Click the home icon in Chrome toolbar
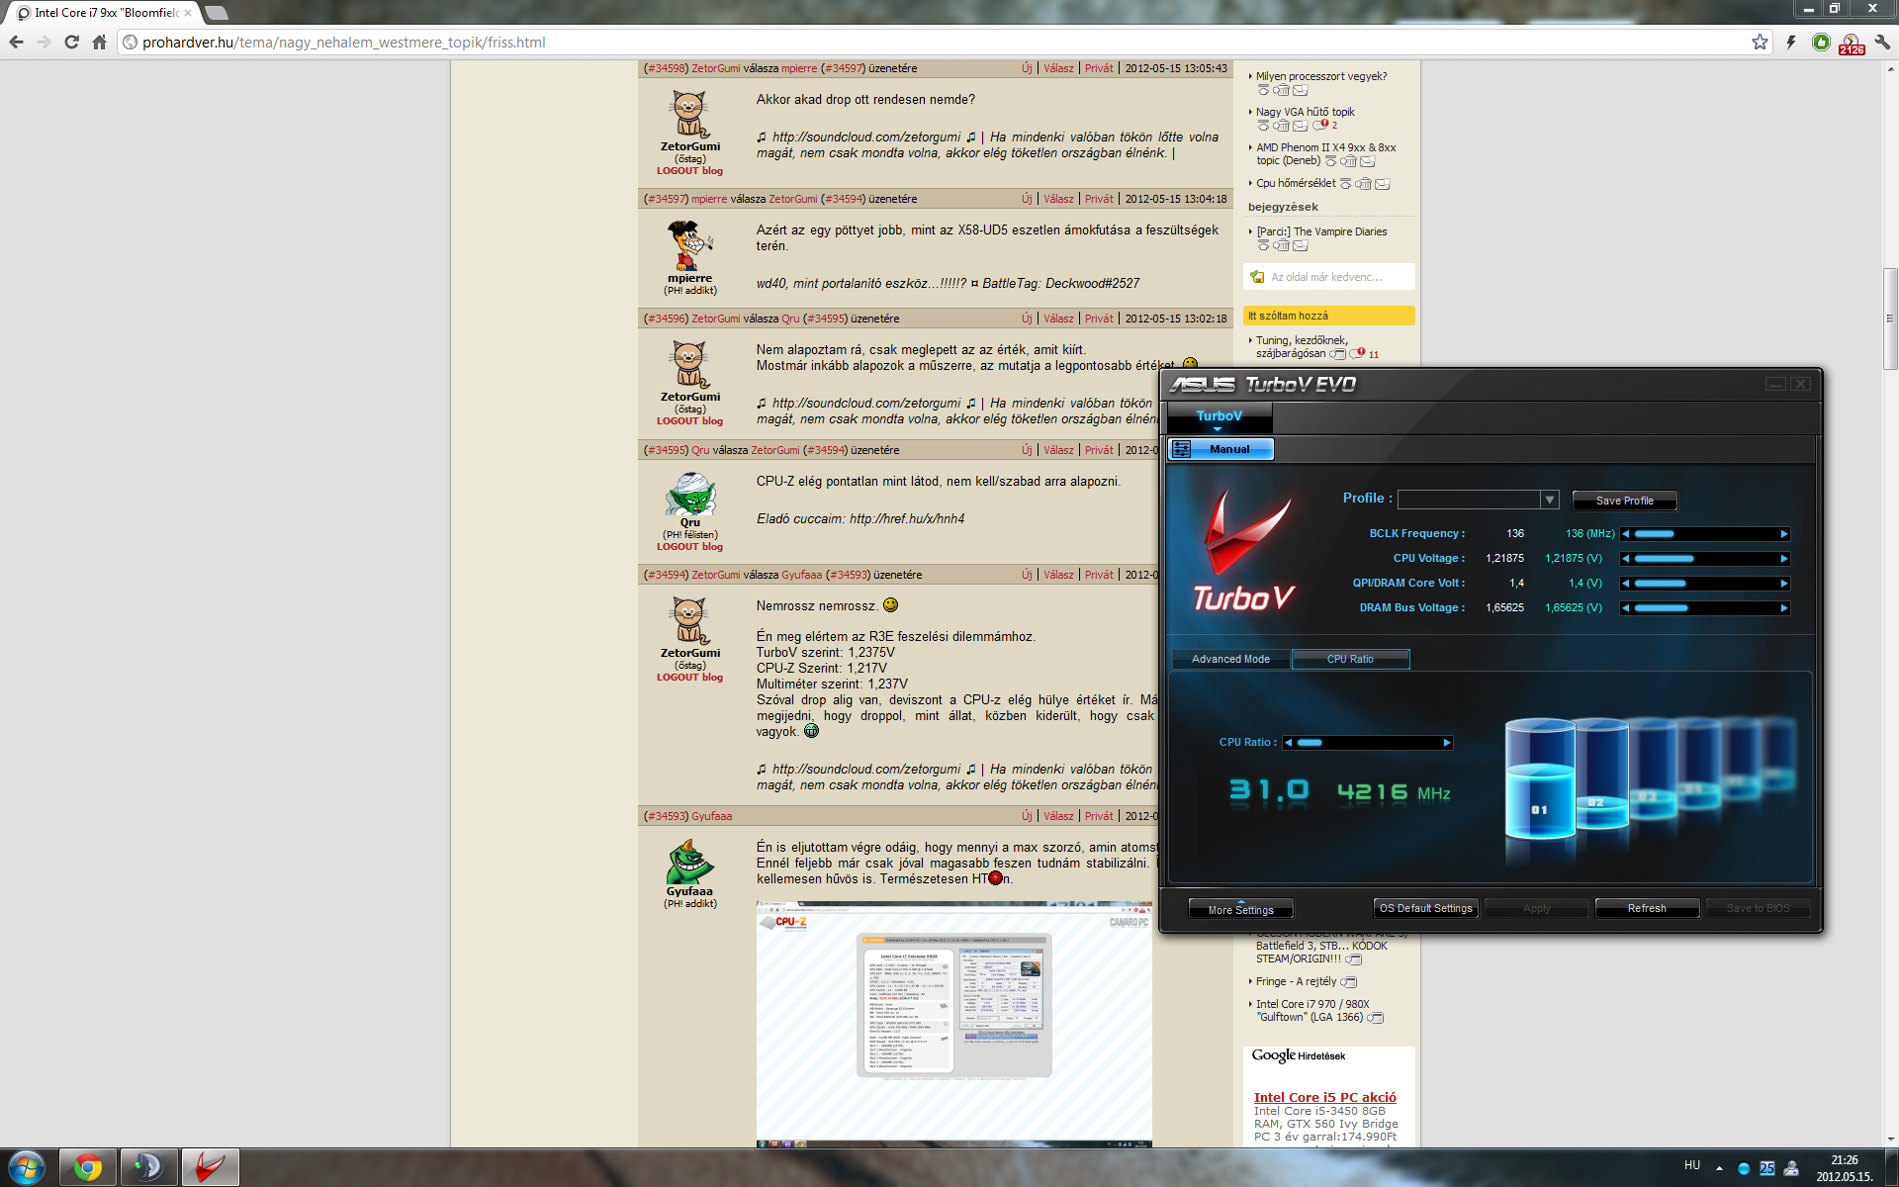The width and height of the screenshot is (1899, 1187). click(99, 42)
